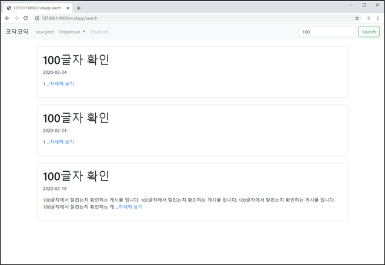Open the new post nav link
Viewport: 385px width, 265px height.
click(x=45, y=32)
